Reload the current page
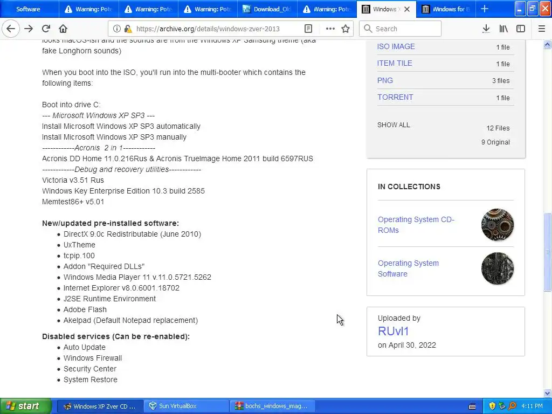The width and height of the screenshot is (552, 414). [46, 29]
